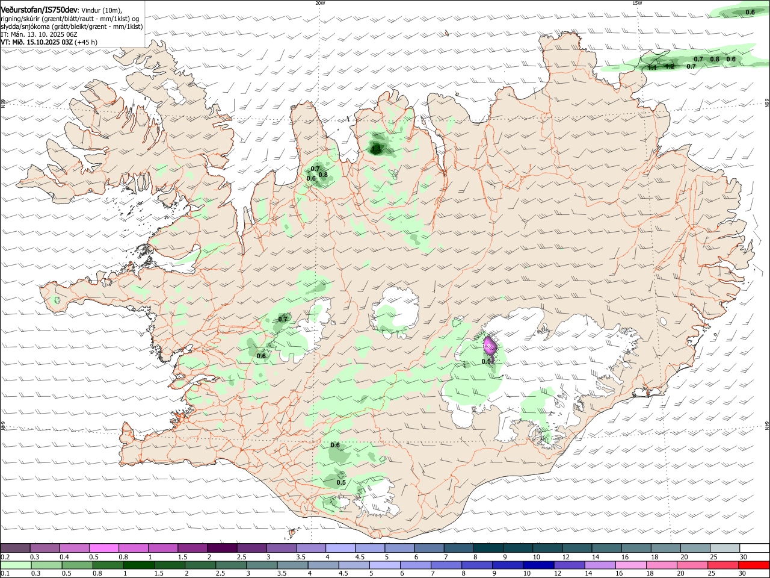The height and width of the screenshot is (578, 770).
Task: Click the 0.6 value in the top-right corner rain band
Action: pyautogui.click(x=750, y=12)
